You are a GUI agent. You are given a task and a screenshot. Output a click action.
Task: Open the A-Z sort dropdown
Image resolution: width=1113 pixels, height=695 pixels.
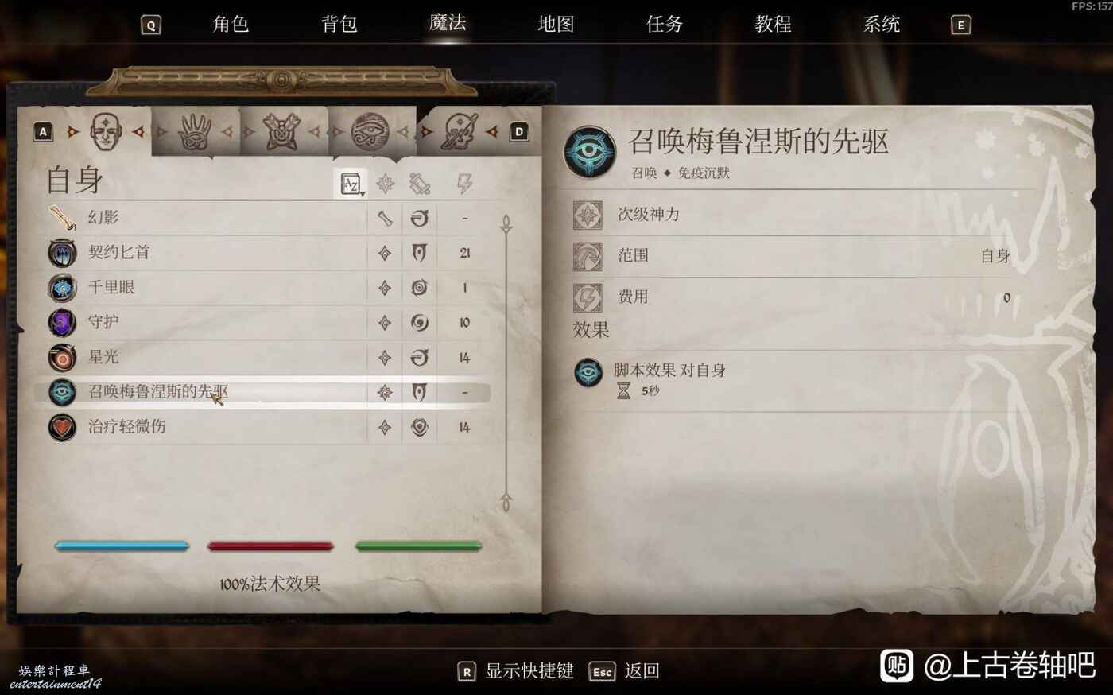click(351, 184)
